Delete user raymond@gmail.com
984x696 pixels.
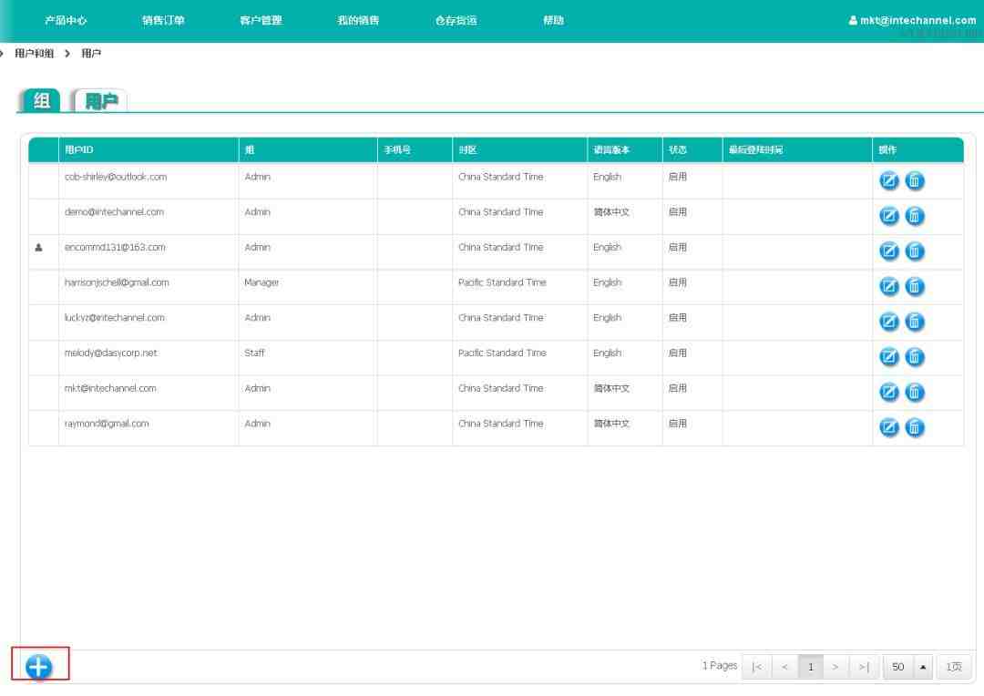915,428
